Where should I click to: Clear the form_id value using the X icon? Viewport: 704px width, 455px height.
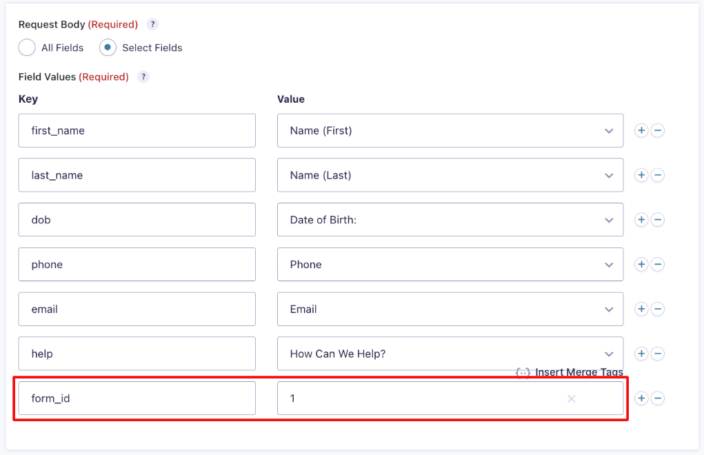(x=571, y=398)
